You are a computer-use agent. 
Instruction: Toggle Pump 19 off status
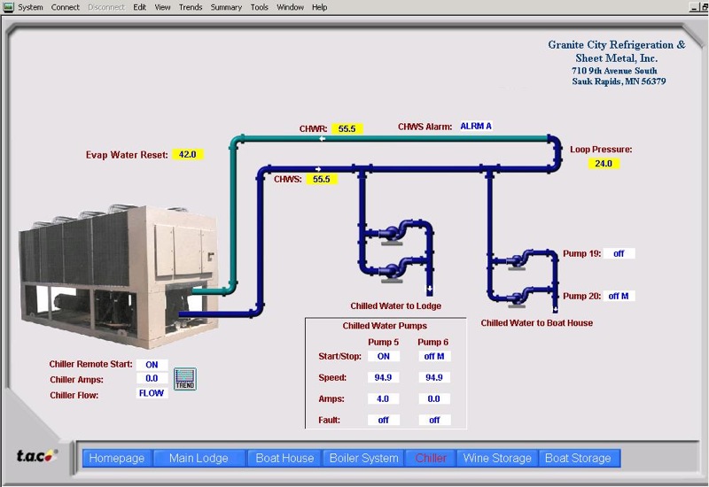[x=619, y=253]
